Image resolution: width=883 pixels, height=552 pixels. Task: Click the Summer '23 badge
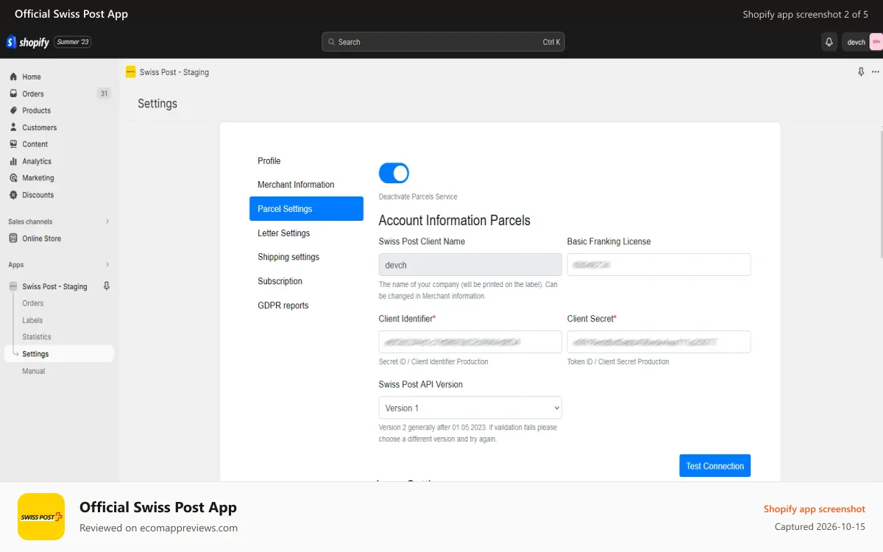tap(73, 42)
